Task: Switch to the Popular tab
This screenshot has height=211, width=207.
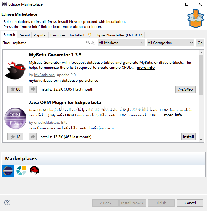Action: click(x=40, y=35)
